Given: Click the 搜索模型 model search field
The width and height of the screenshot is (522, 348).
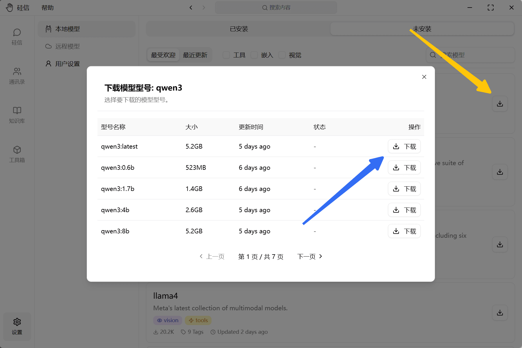Looking at the screenshot, I should click(x=470, y=55).
